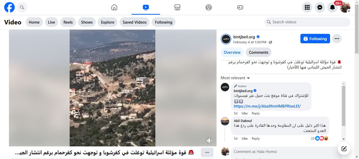Focus the Search videos field

[x=307, y=22]
